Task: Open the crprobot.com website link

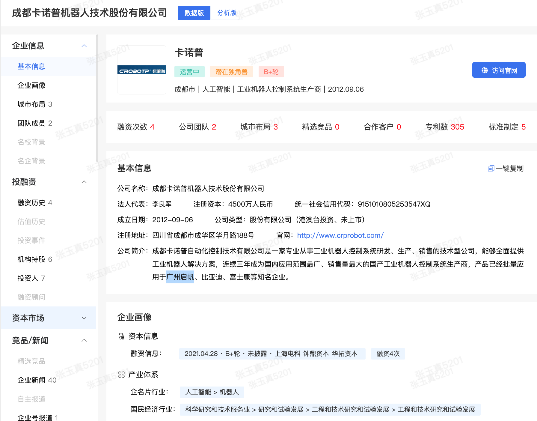Action: click(340, 235)
